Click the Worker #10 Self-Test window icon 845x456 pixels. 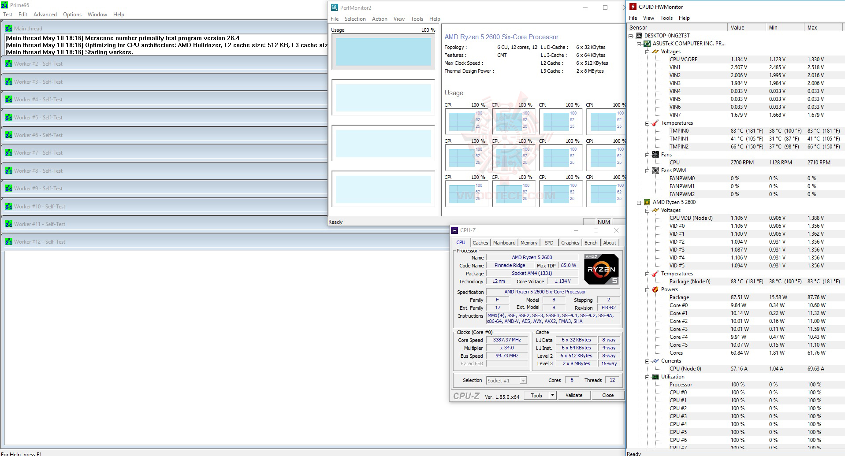pos(9,207)
